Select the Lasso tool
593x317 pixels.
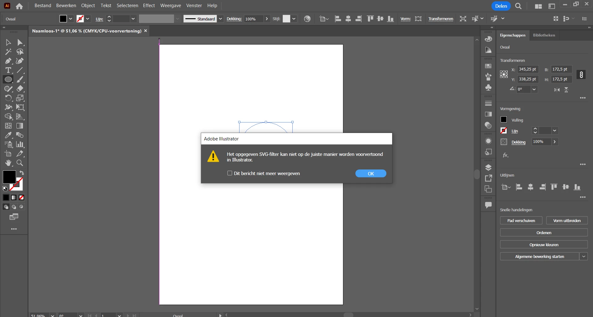[x=20, y=52]
